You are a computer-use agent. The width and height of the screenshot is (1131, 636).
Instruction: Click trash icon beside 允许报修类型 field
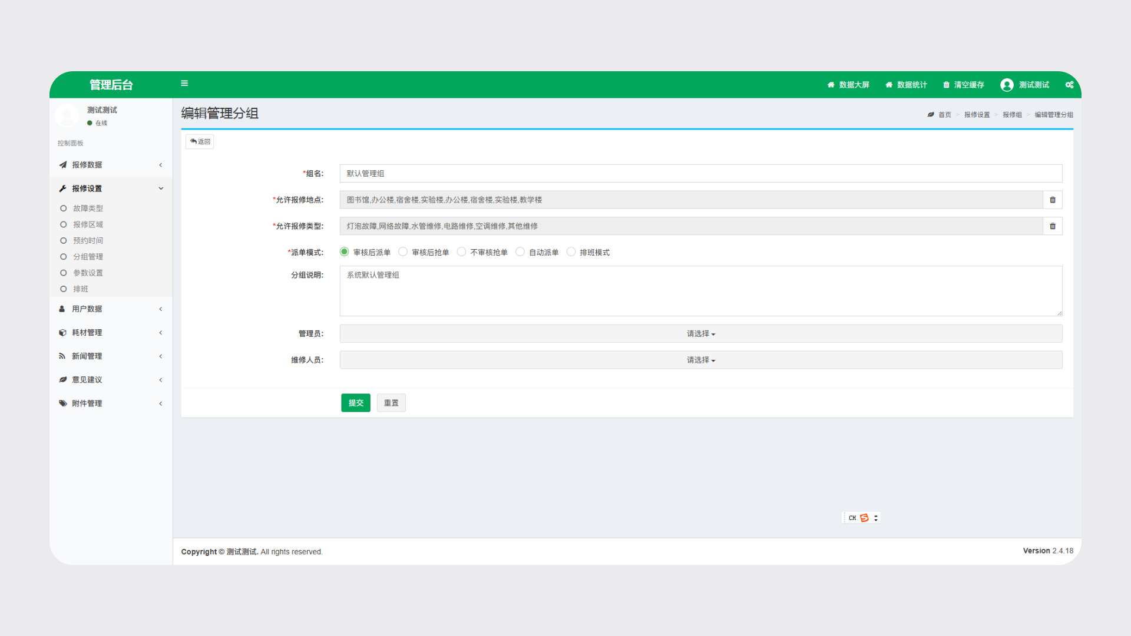click(1053, 226)
